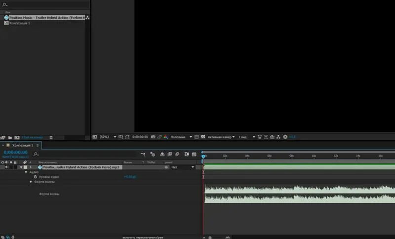
Task: Select Композиция 1 in project panel
Action: pyautogui.click(x=20, y=23)
